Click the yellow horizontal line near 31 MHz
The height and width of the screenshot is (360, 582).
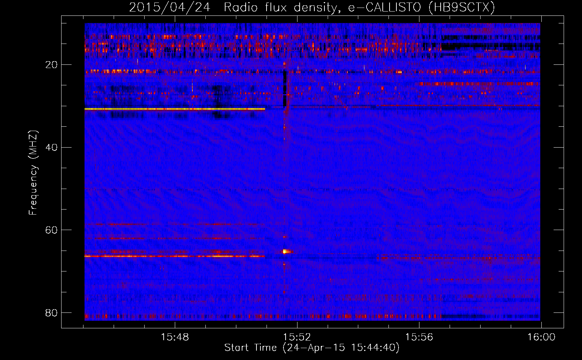175,109
